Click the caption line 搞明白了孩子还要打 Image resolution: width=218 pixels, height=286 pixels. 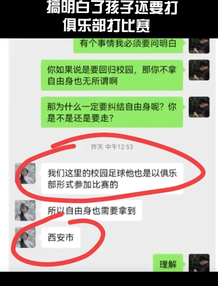(112, 8)
